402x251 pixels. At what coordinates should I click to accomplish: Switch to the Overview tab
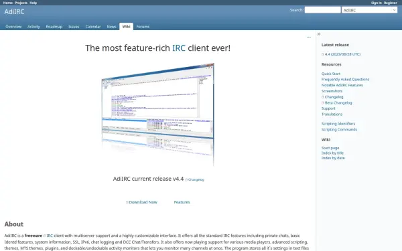[x=13, y=27]
